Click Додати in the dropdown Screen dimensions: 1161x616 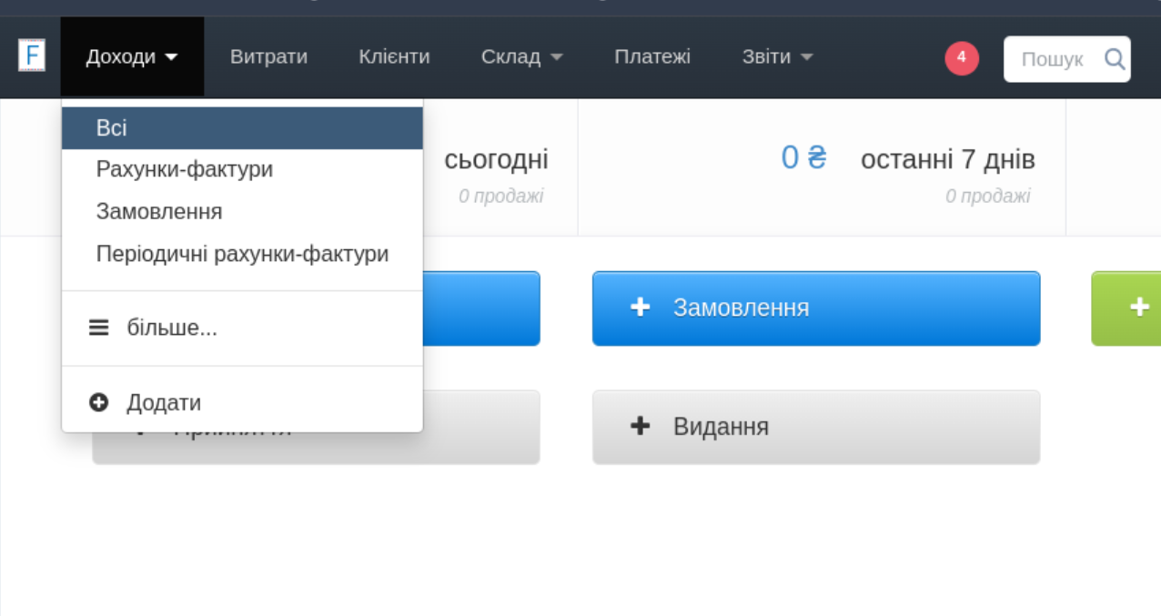tap(242, 403)
